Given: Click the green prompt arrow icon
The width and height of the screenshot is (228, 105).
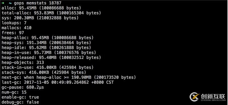Looking at the screenshot, I should pyautogui.click(x=3, y=3).
